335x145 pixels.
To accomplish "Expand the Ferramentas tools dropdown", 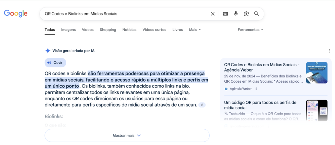I will (250, 30).
